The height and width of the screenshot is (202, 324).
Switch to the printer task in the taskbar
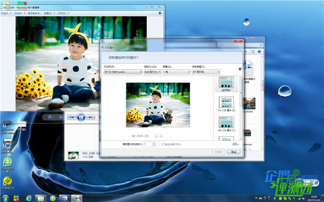tap(77, 198)
